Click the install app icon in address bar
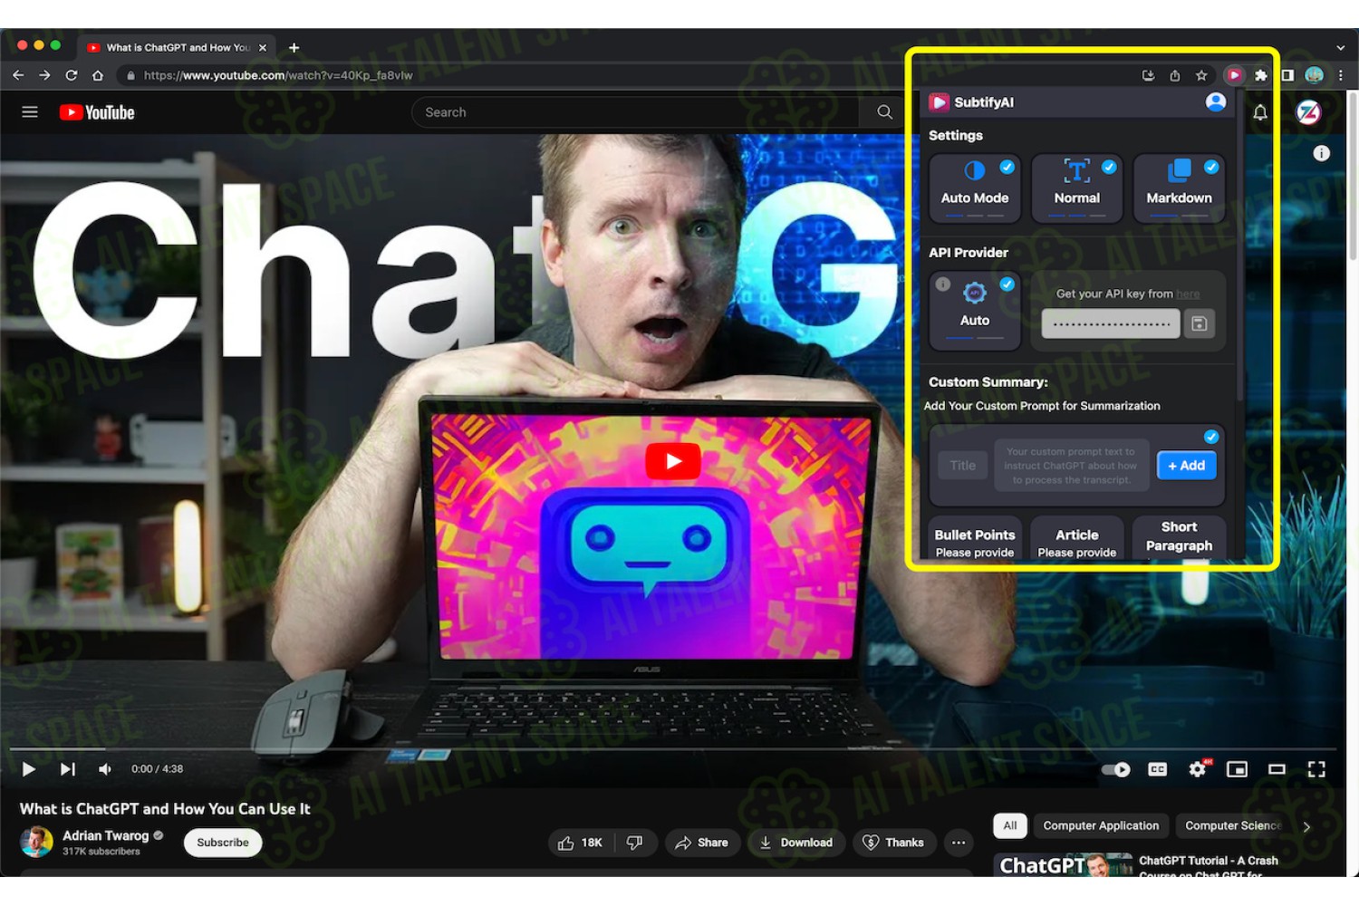Viewport: 1359px width, 906px height. tap(1149, 75)
